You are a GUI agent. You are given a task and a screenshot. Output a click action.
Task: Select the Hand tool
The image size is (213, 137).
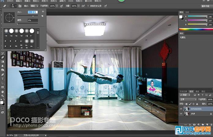(2, 92)
